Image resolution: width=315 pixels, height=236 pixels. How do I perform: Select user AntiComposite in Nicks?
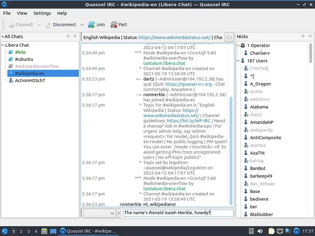[x=265, y=138]
